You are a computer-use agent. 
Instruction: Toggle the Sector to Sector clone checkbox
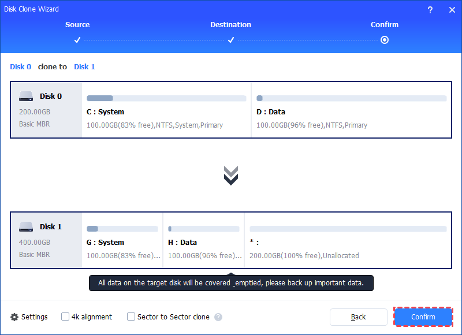[x=131, y=317]
